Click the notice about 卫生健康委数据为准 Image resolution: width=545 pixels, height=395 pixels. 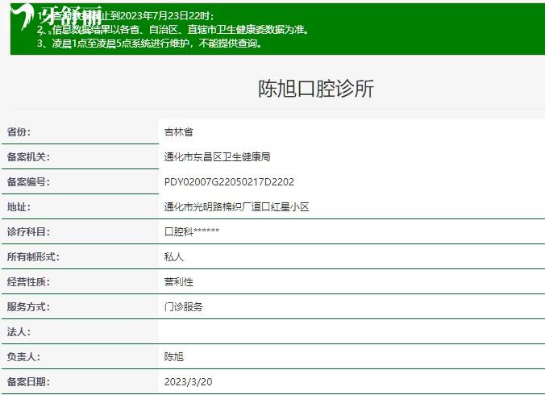click(x=173, y=30)
